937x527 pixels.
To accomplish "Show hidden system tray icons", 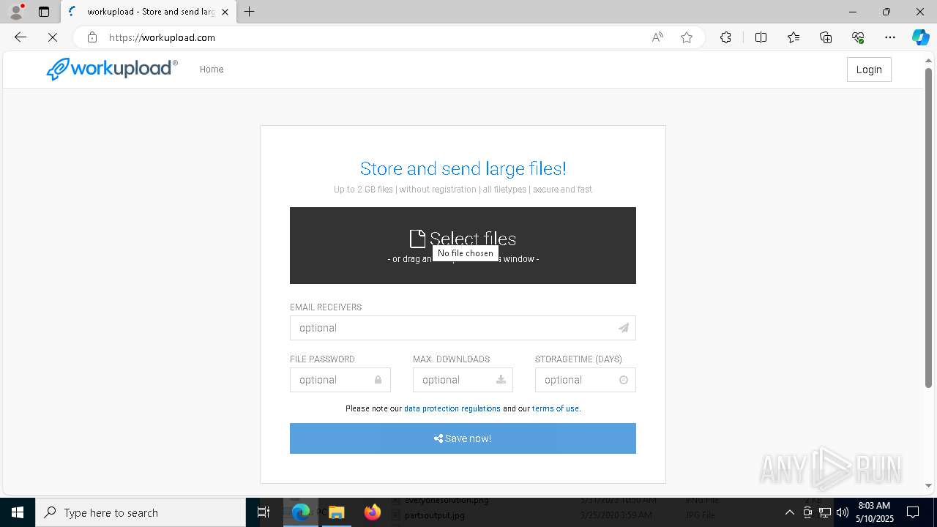I will (x=790, y=512).
